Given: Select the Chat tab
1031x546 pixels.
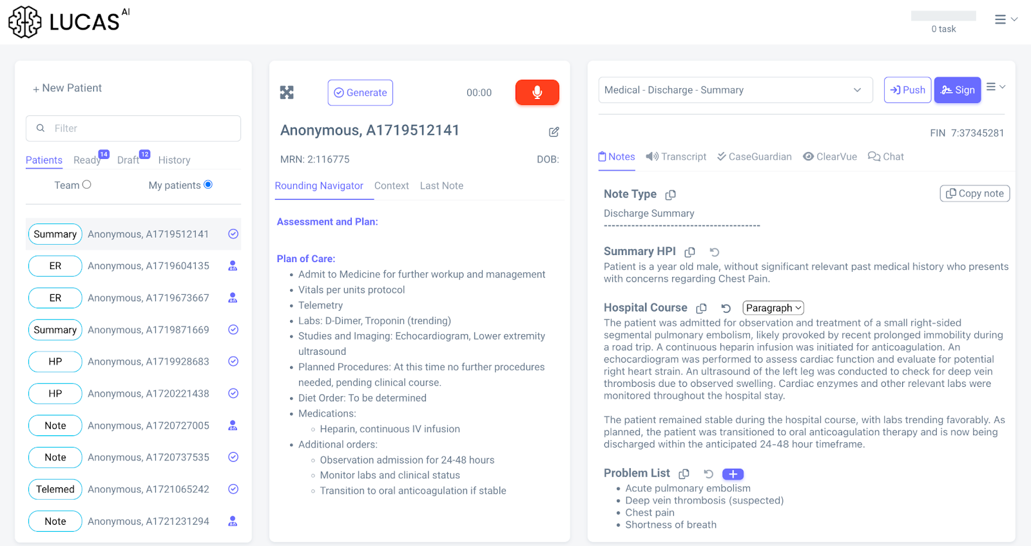Looking at the screenshot, I should 886,157.
